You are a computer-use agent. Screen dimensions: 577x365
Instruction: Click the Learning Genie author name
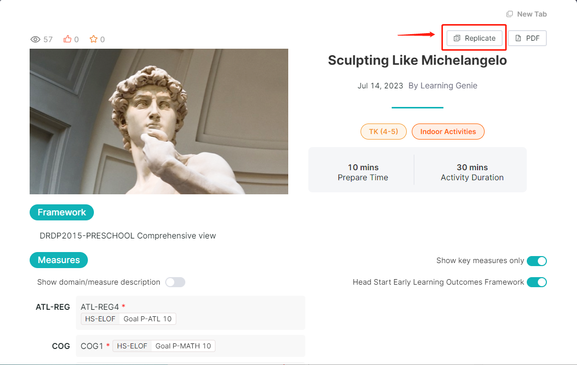click(448, 86)
